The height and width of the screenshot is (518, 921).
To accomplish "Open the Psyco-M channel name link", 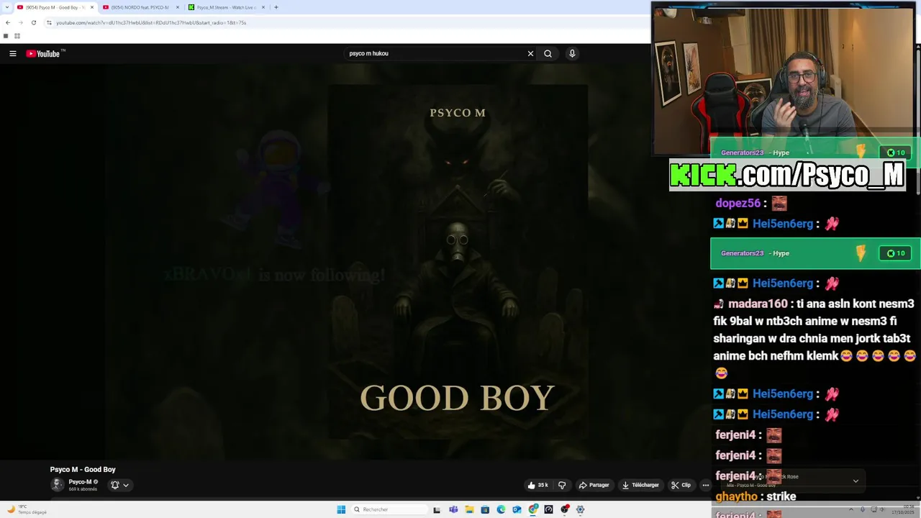I will [x=80, y=482].
